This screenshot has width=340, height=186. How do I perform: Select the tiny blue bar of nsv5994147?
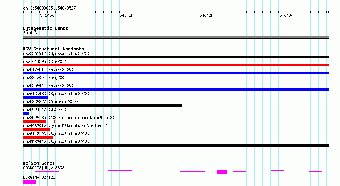26,113
